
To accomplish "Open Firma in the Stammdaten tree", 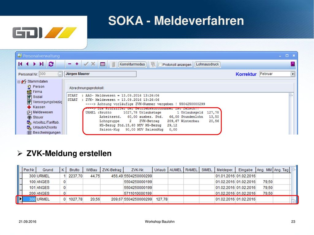I will 37,92.
